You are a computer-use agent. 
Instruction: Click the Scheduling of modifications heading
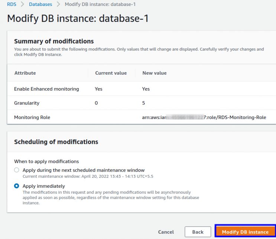pos(56,142)
